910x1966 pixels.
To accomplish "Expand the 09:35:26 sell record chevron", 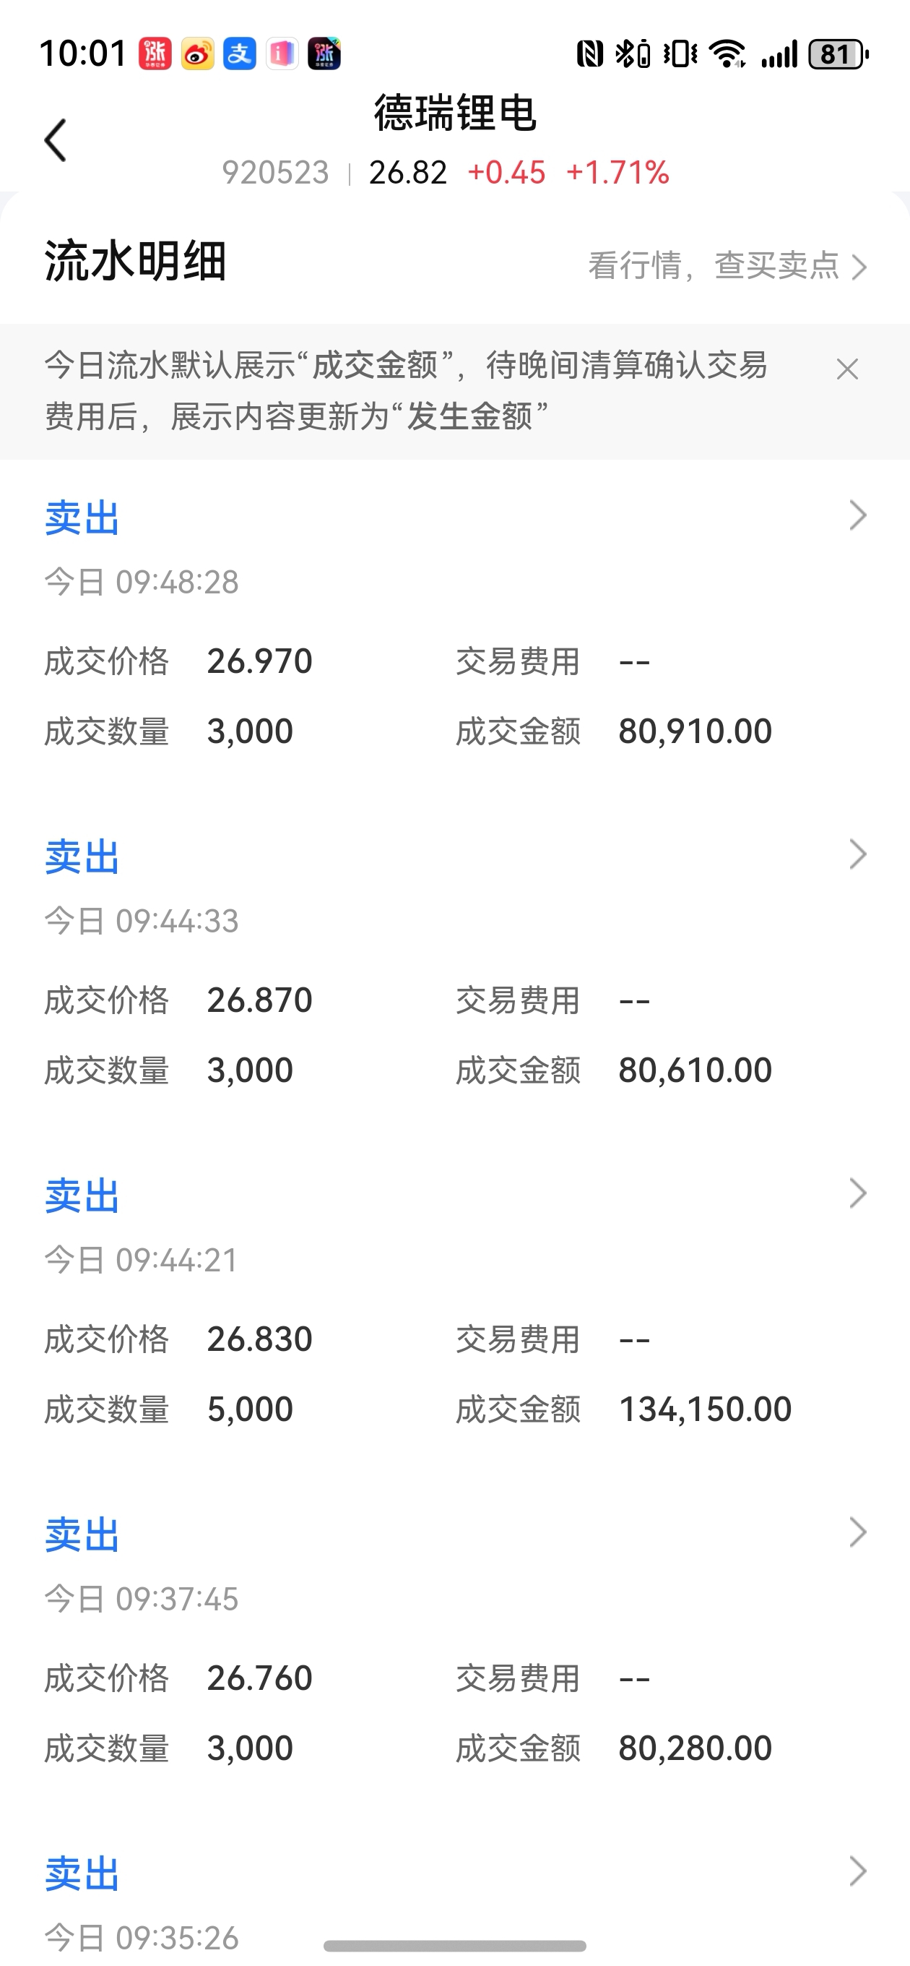I will [858, 1871].
